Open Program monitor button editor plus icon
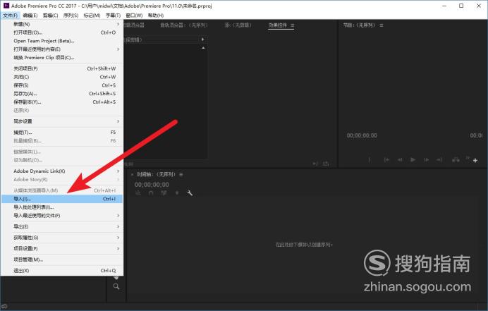Viewport: 488px width, 311px height. click(x=475, y=160)
